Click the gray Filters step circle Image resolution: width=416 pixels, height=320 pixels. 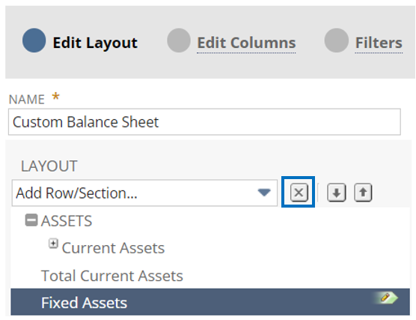337,40
